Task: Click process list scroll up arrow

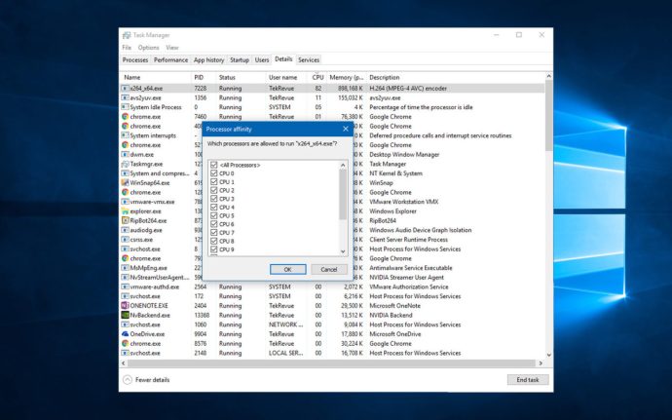Action: pyautogui.click(x=549, y=76)
